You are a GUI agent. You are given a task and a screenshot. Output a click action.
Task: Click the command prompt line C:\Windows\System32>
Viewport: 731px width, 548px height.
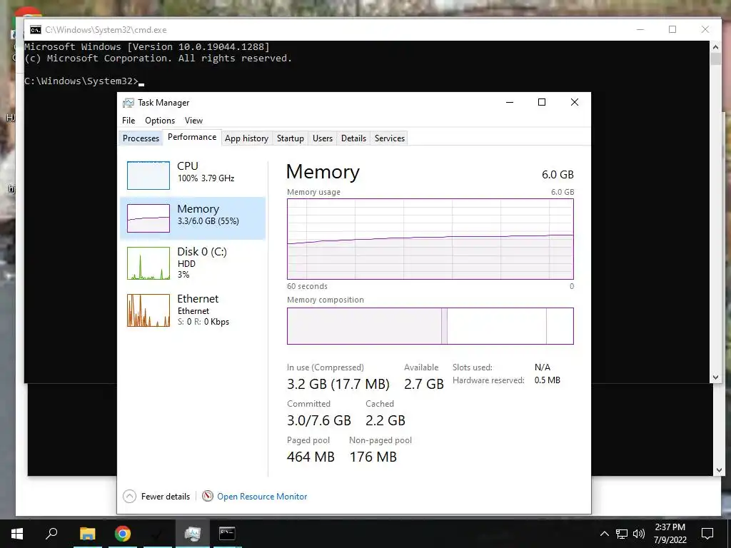click(x=81, y=81)
